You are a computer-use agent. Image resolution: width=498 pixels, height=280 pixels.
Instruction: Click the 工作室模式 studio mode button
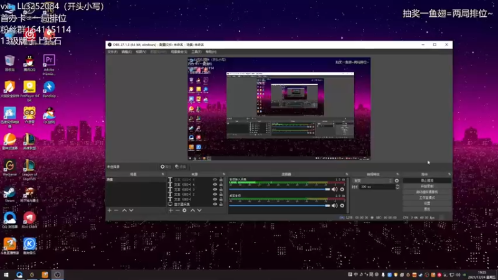point(427,198)
